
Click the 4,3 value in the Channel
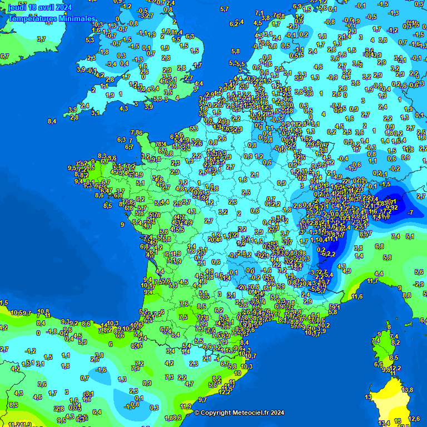[123, 108]
